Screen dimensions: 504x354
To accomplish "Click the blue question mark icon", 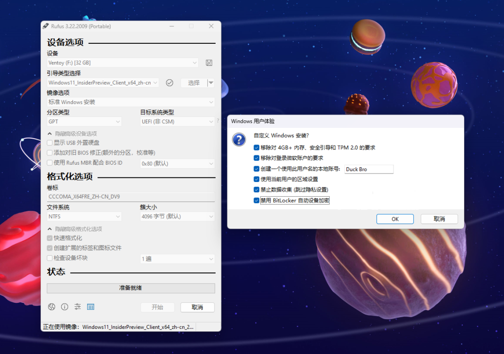I will (x=239, y=140).
